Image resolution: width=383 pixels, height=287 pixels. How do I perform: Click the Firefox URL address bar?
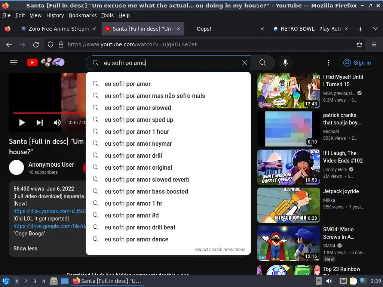pyautogui.click(x=205, y=45)
